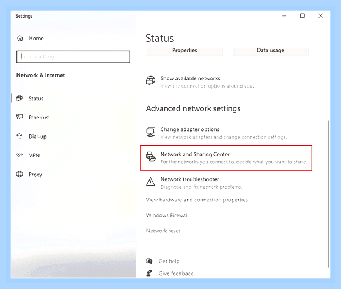Click the Dial-up icon in sidebar

click(x=19, y=136)
